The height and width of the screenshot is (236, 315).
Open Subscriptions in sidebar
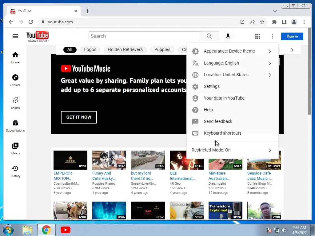[x=15, y=126]
